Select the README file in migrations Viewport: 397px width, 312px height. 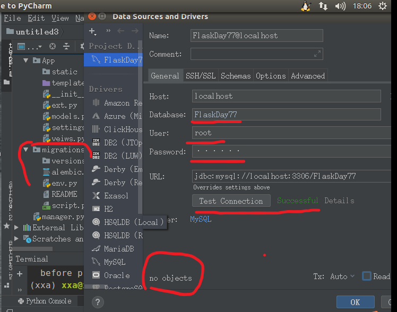pos(61,194)
